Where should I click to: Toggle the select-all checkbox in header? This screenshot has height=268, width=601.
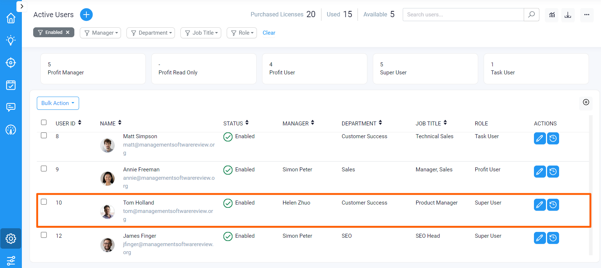tap(44, 123)
